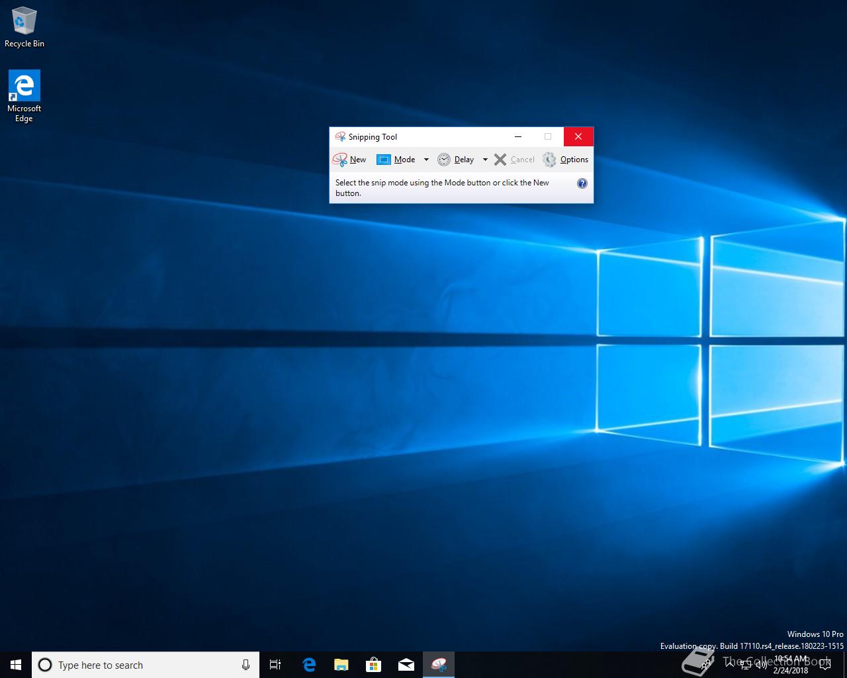Open Task View from the taskbar
Image resolution: width=847 pixels, height=678 pixels.
[x=275, y=665]
